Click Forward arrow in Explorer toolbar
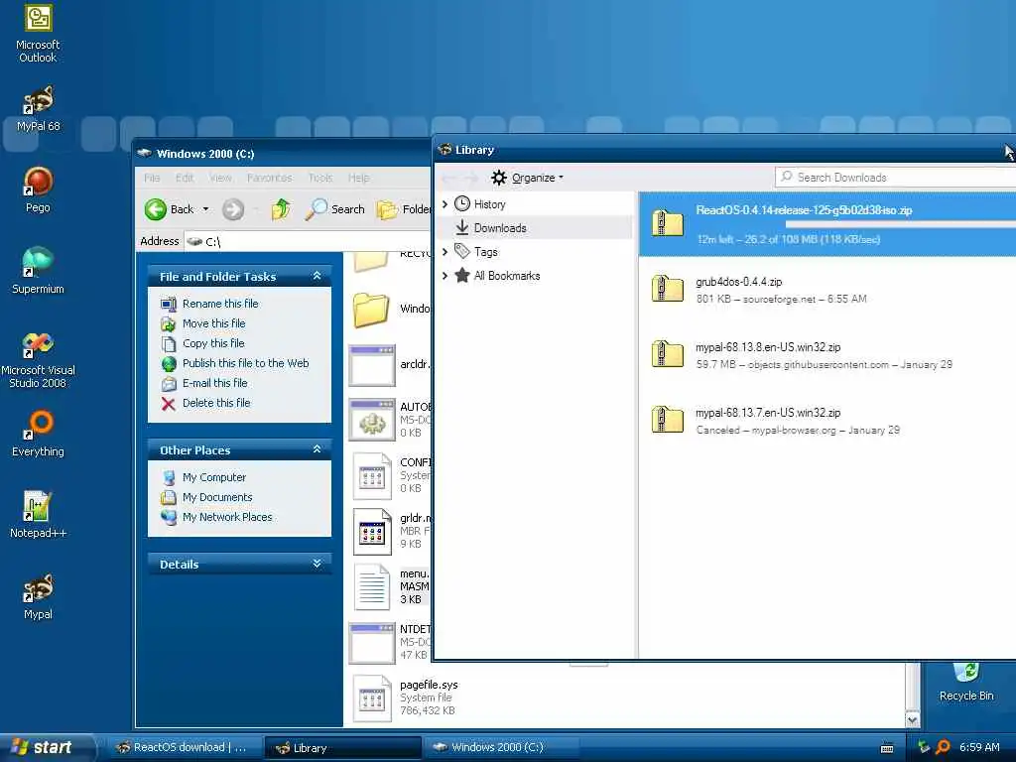1016x762 pixels. tap(232, 209)
